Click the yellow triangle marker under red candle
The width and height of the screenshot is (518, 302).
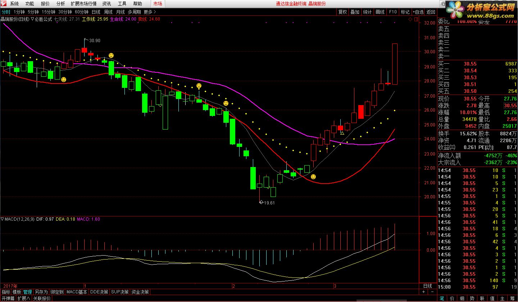(x=342, y=133)
